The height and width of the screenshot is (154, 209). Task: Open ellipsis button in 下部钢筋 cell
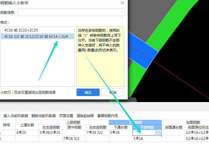(158, 132)
